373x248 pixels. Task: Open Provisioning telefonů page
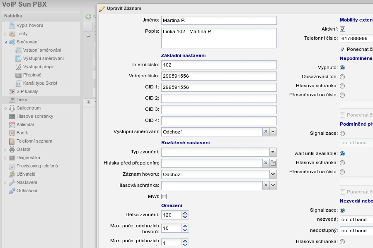tap(37, 166)
